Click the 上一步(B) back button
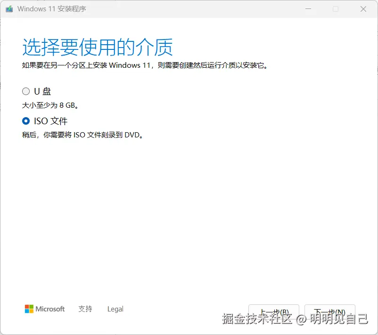 coord(274,312)
